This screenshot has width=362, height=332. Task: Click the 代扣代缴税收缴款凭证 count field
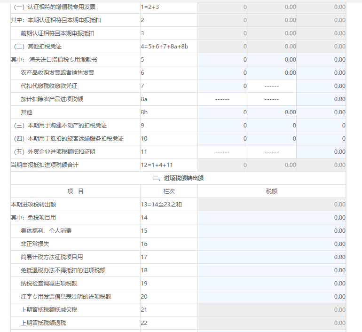(x=222, y=86)
